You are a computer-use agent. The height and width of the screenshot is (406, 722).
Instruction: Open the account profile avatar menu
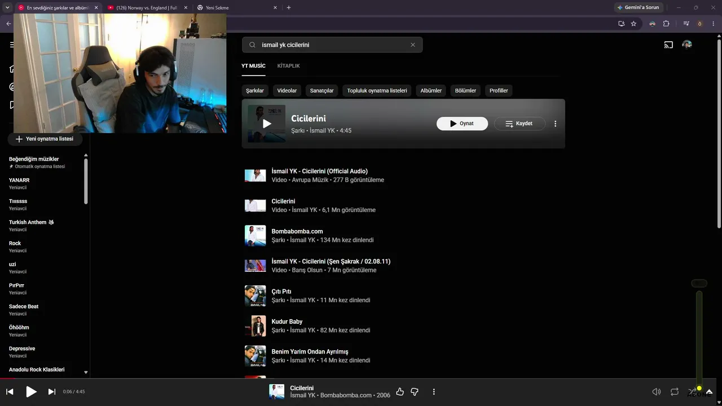687,45
